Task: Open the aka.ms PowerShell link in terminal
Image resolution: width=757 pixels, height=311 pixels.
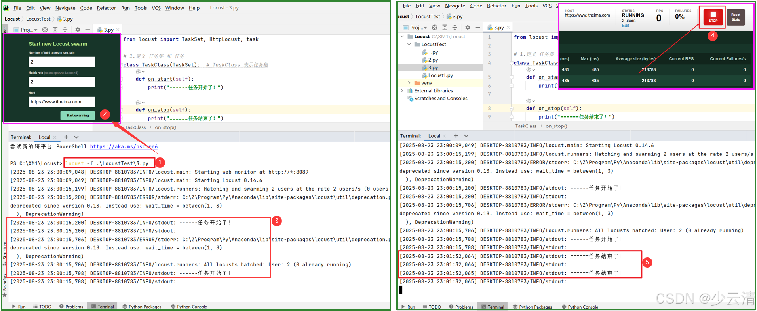Action: pos(124,146)
